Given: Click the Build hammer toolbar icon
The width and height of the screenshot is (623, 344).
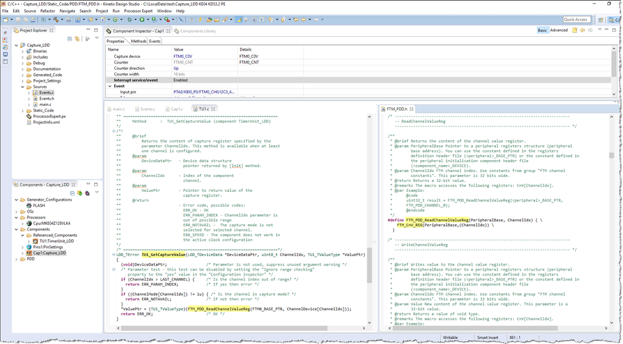Looking at the screenshot, I should pos(56,19).
